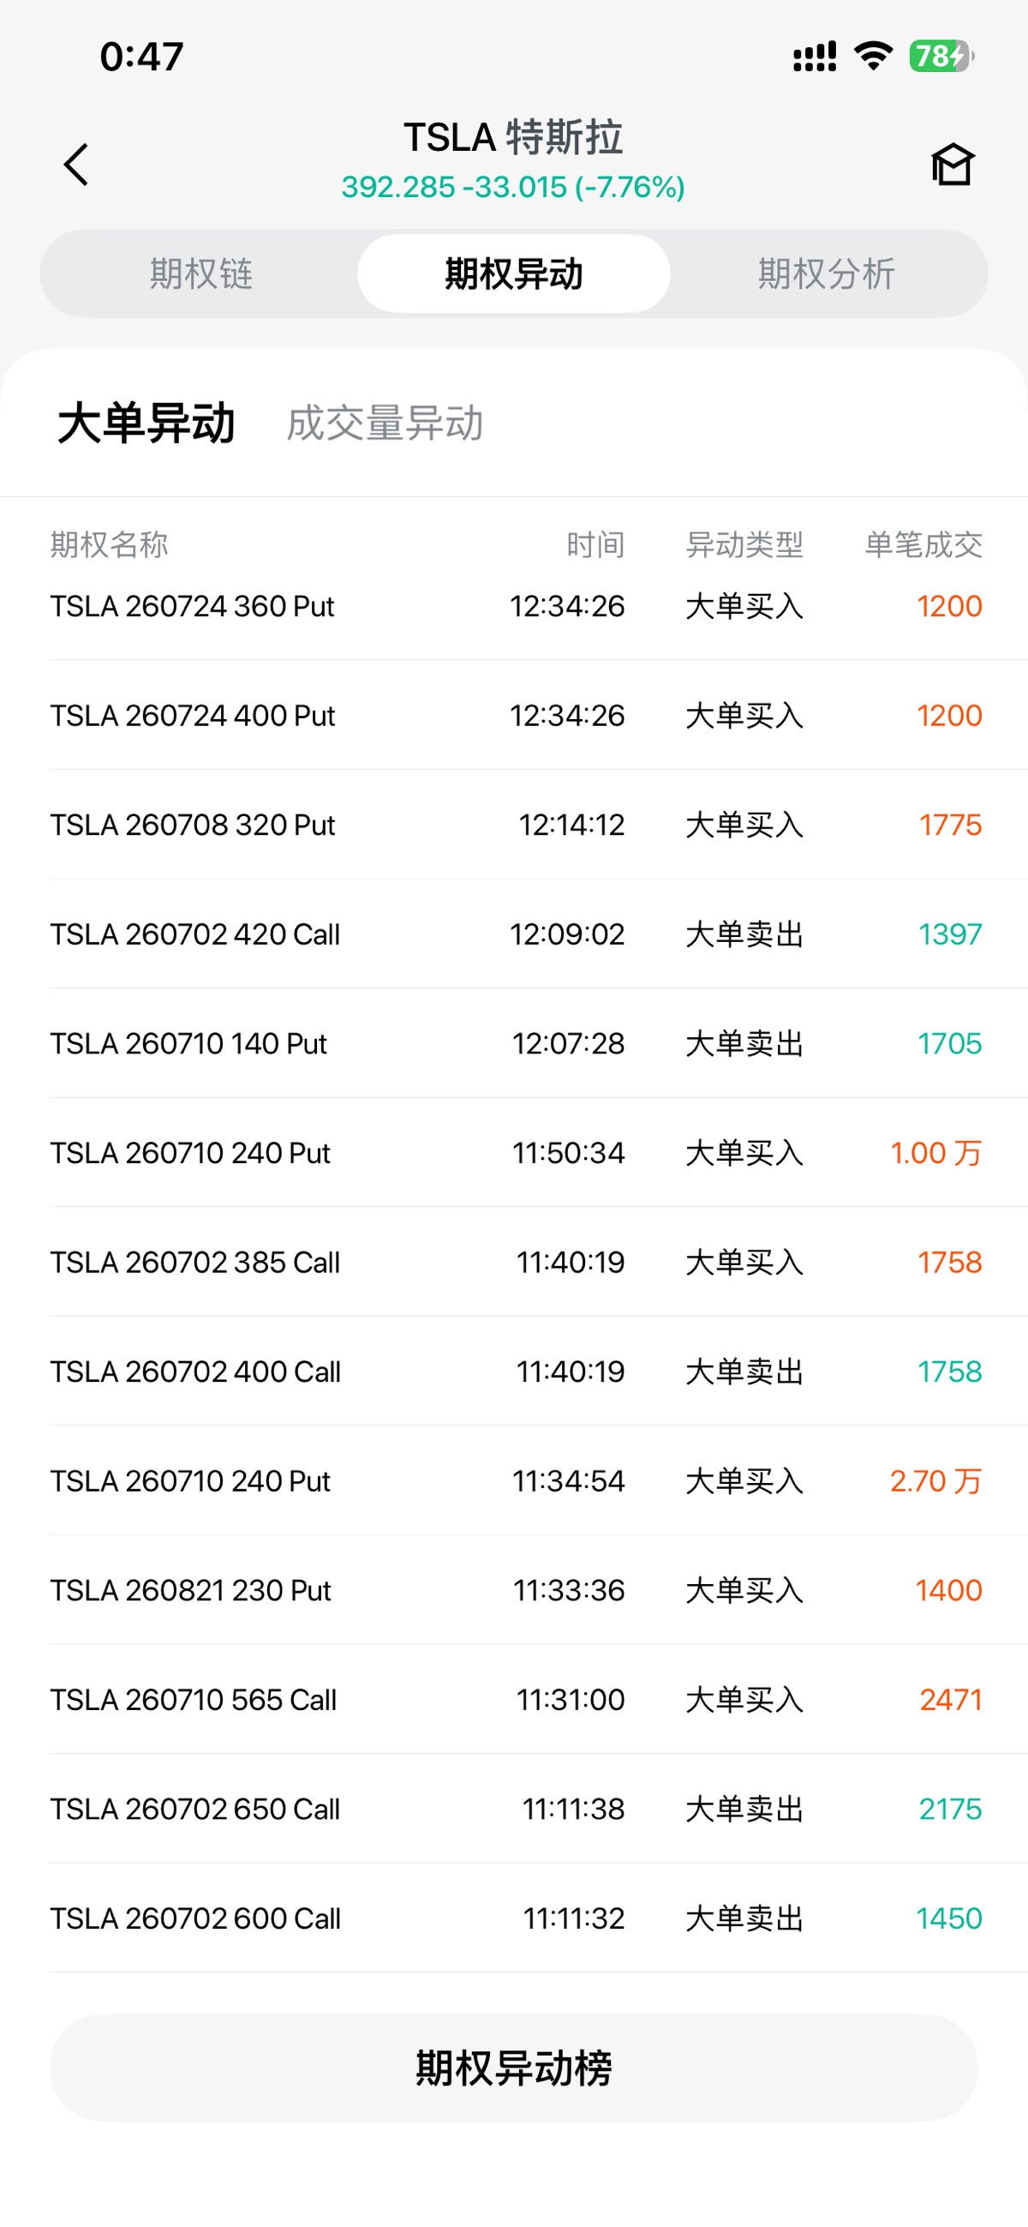1028x2227 pixels.
Task: Open the TSLA 260710 565 Call row
Action: (x=516, y=1700)
